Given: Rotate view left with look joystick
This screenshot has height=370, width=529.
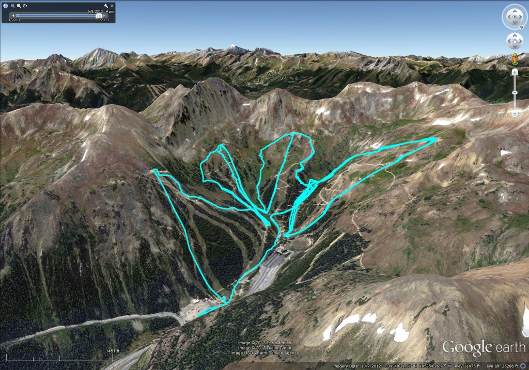Looking at the screenshot, I should tap(509, 17).
